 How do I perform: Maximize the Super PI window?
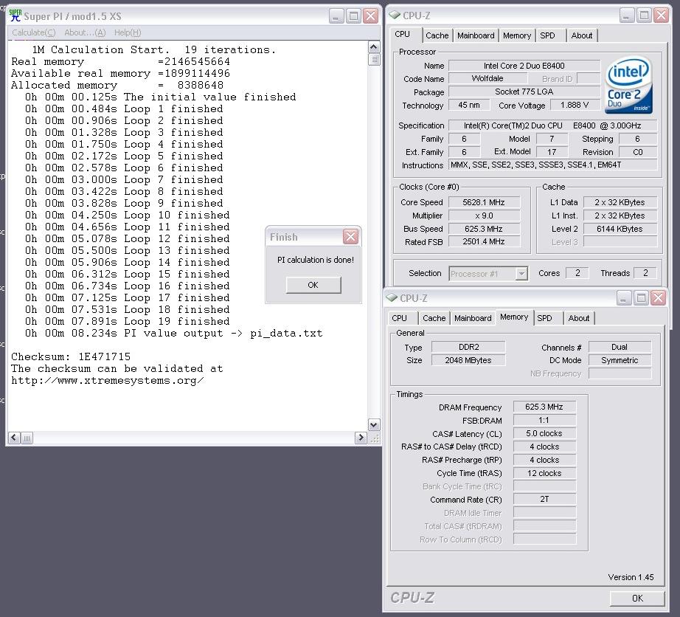(353, 16)
